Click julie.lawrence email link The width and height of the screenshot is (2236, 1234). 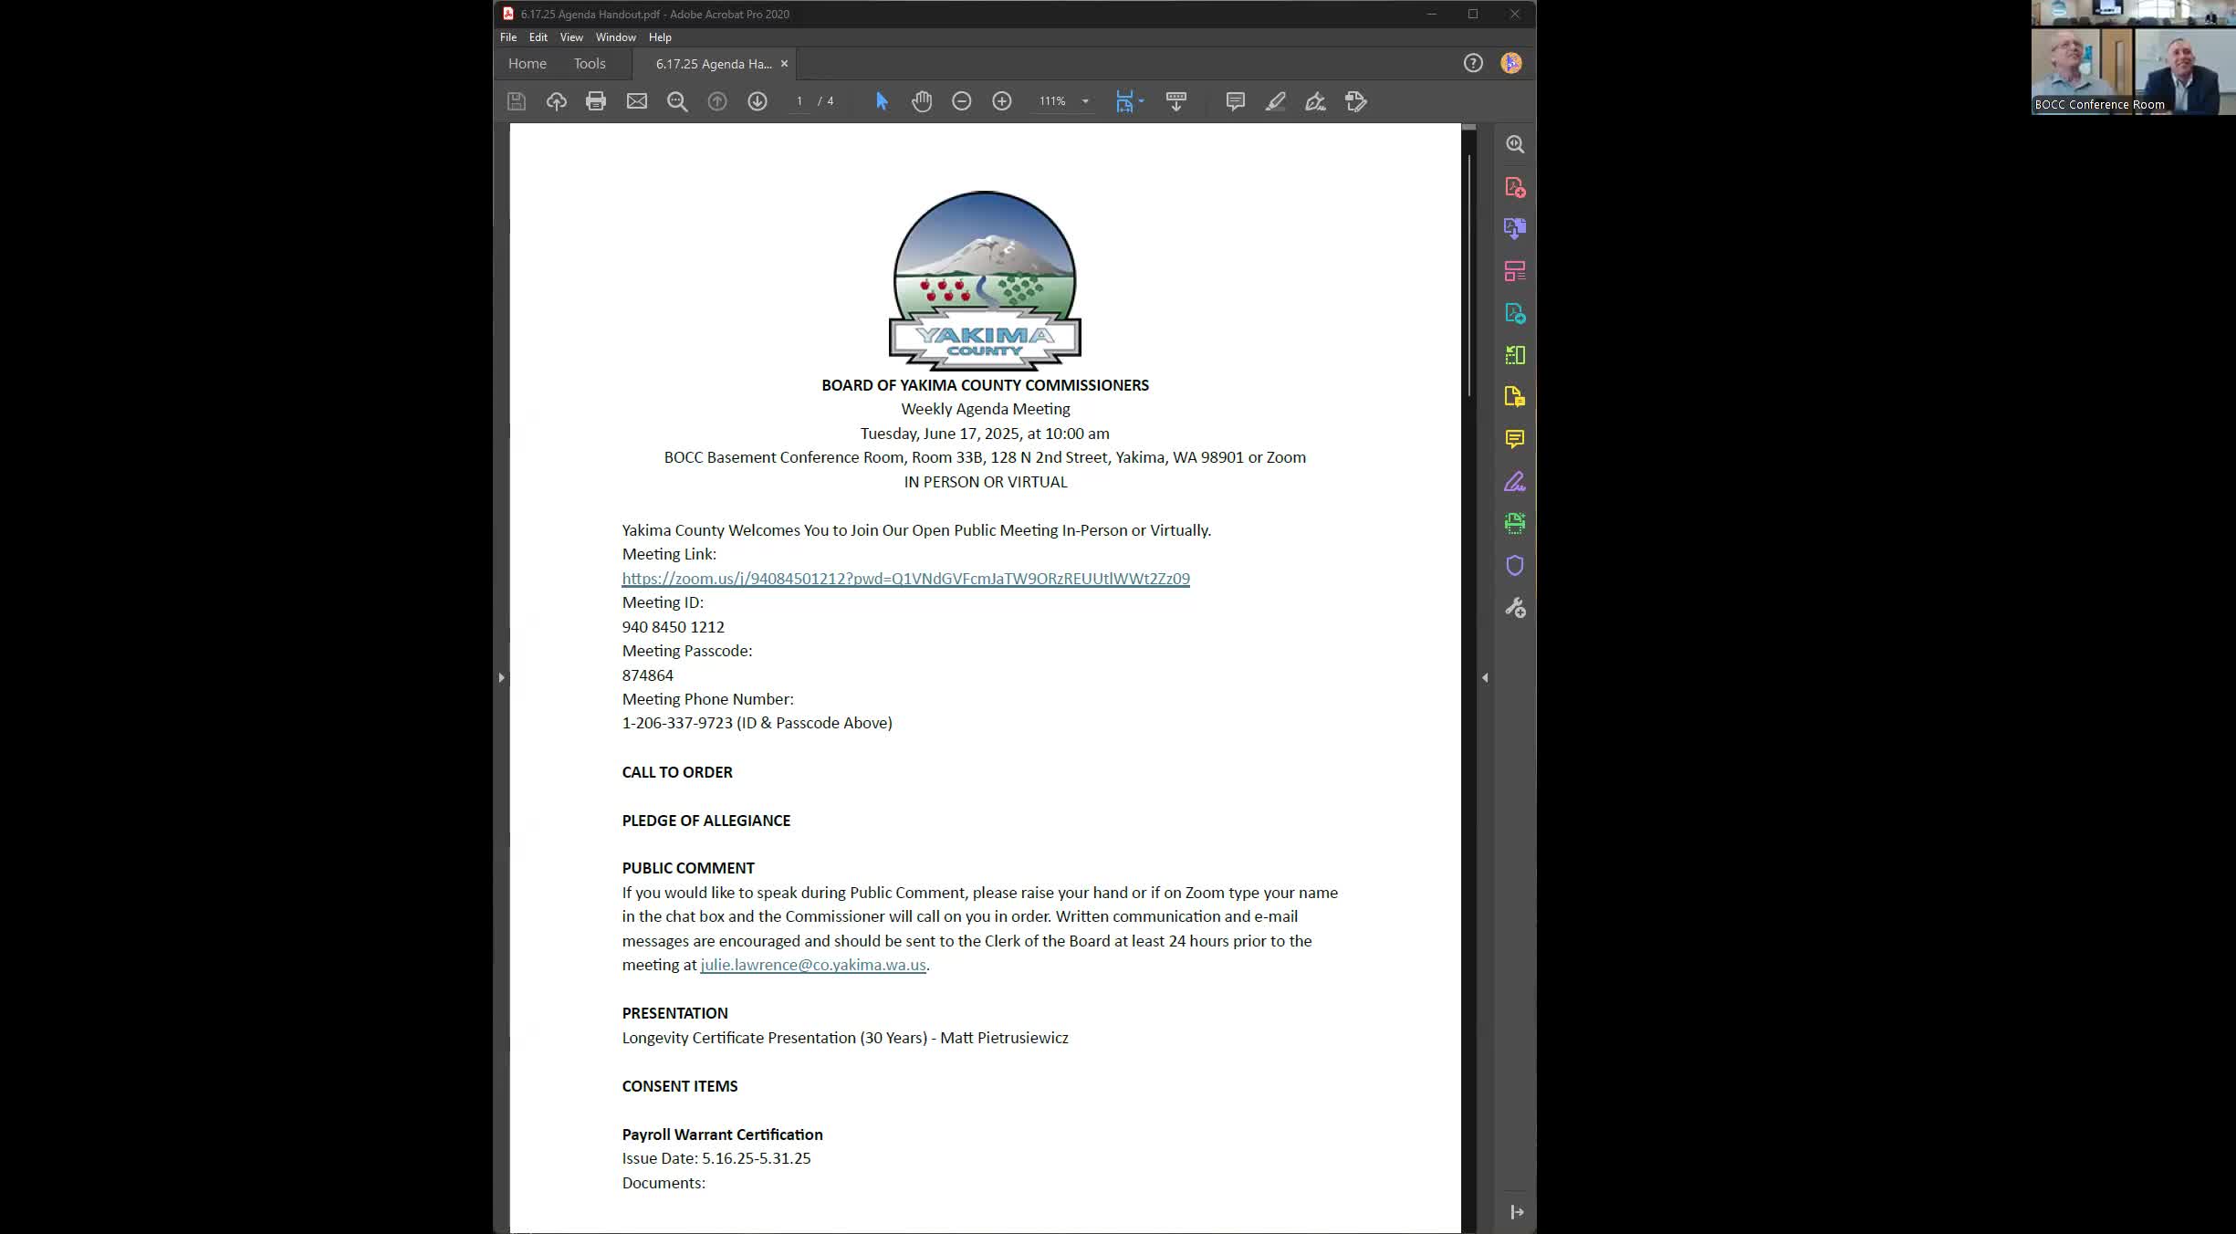[x=812, y=965]
